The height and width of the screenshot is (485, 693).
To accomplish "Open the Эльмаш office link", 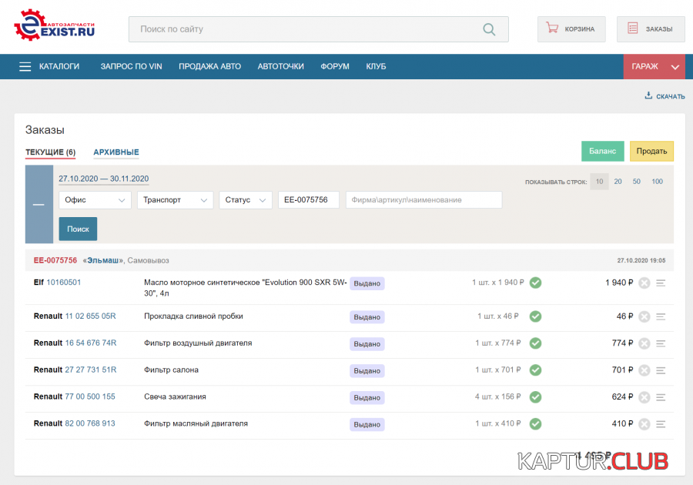I will tap(102, 261).
